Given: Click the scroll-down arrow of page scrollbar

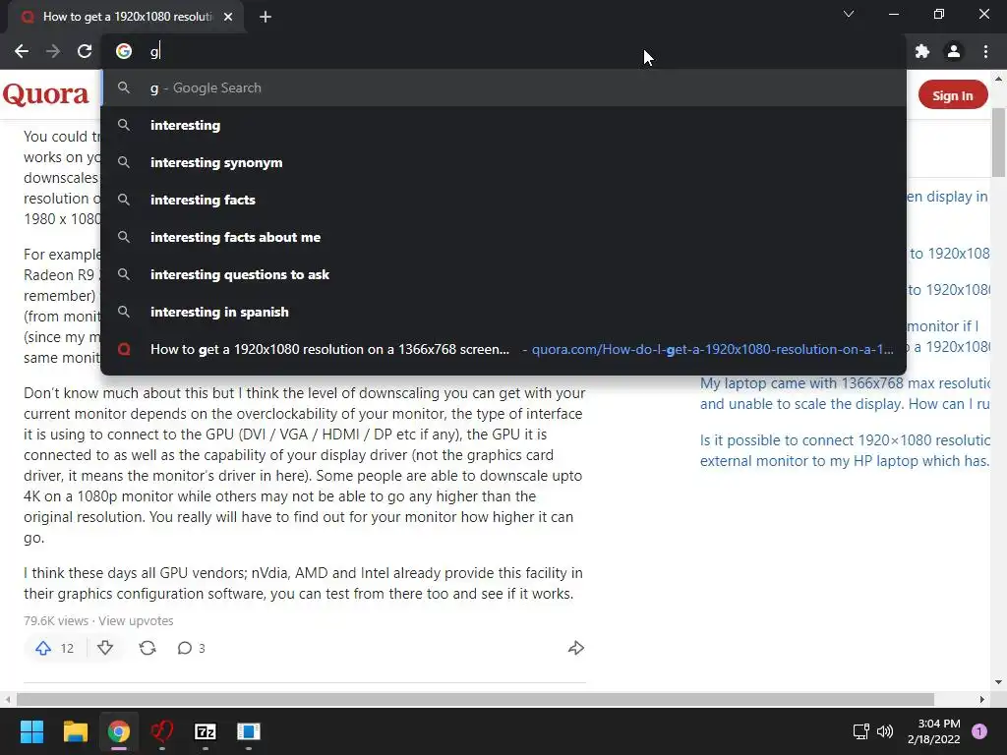Looking at the screenshot, I should click(998, 682).
